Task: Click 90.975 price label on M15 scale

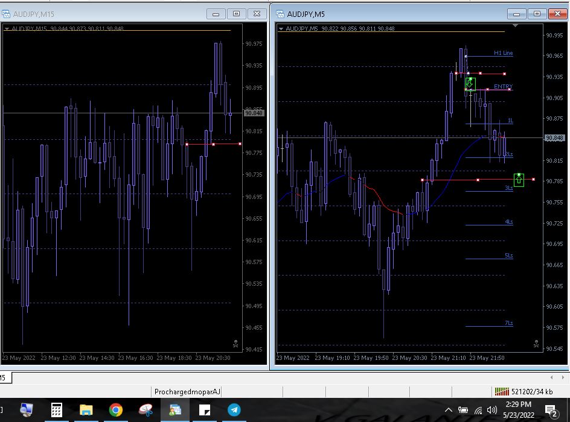Action: point(254,44)
